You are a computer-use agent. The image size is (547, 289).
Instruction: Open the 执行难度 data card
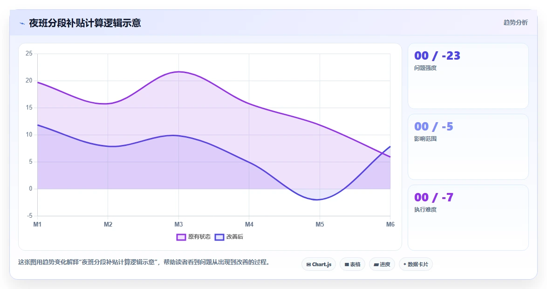click(x=468, y=218)
